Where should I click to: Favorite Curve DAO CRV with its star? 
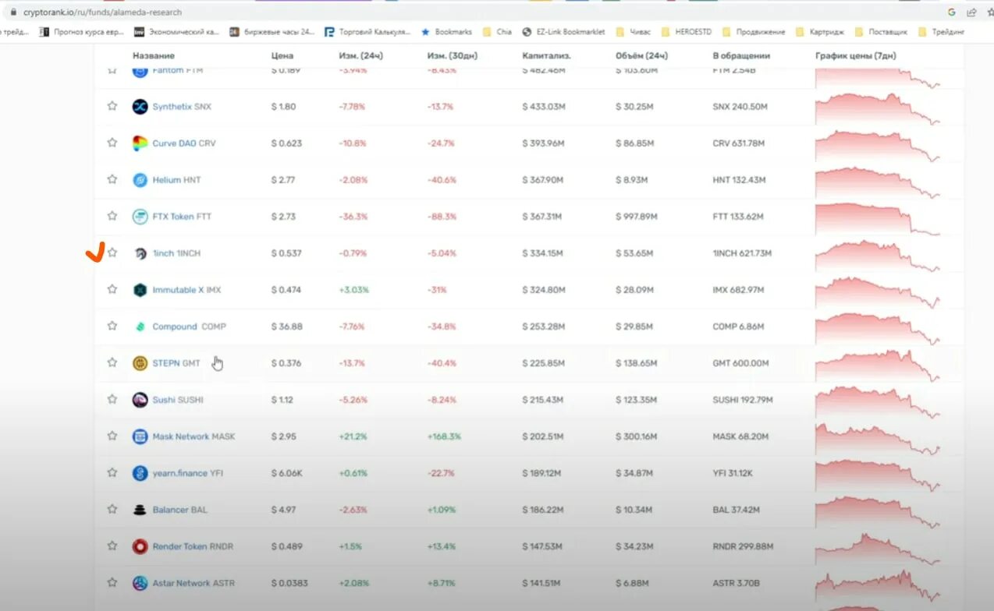pos(112,143)
